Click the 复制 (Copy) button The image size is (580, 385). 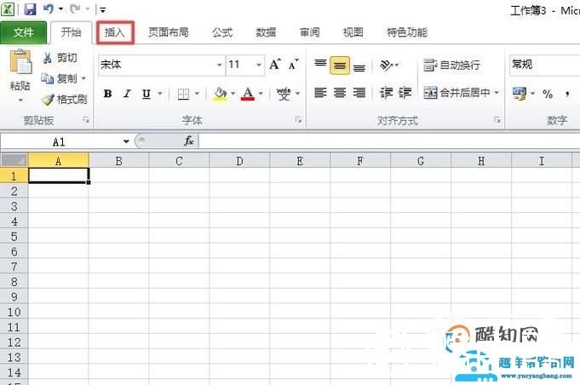(59, 78)
